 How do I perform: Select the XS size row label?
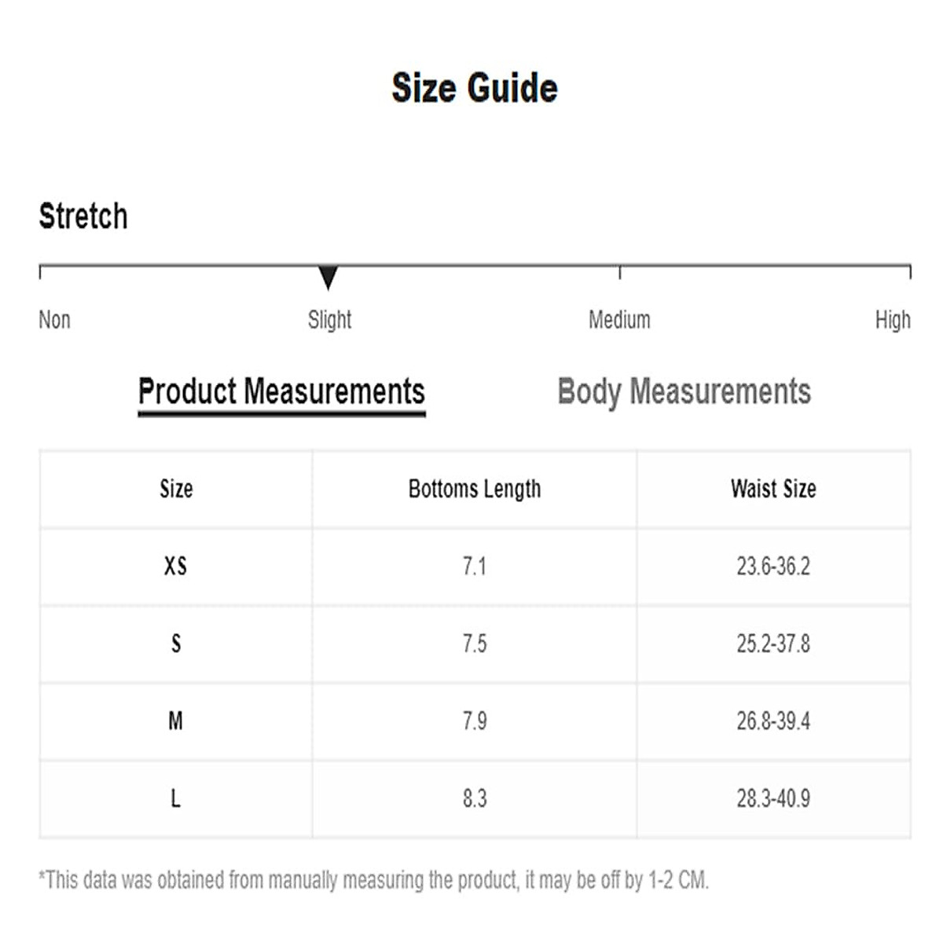pyautogui.click(x=176, y=566)
